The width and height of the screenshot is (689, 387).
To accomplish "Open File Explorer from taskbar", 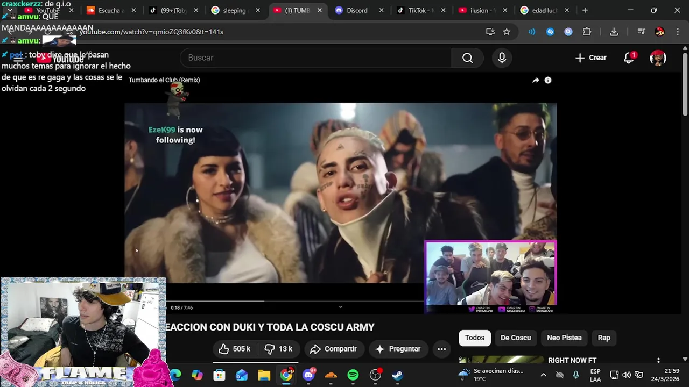I will coord(264,375).
